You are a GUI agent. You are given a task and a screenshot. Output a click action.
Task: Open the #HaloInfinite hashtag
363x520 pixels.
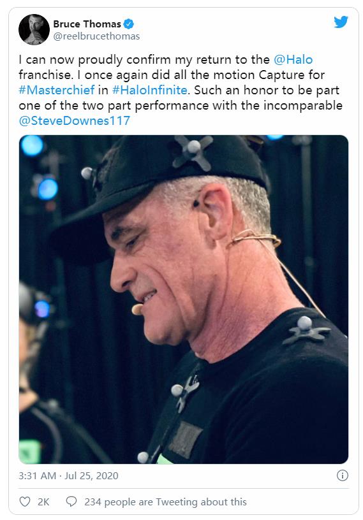click(150, 90)
